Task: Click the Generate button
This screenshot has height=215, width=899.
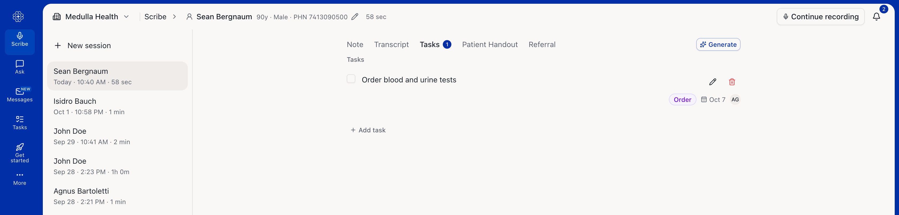Action: click(x=718, y=45)
